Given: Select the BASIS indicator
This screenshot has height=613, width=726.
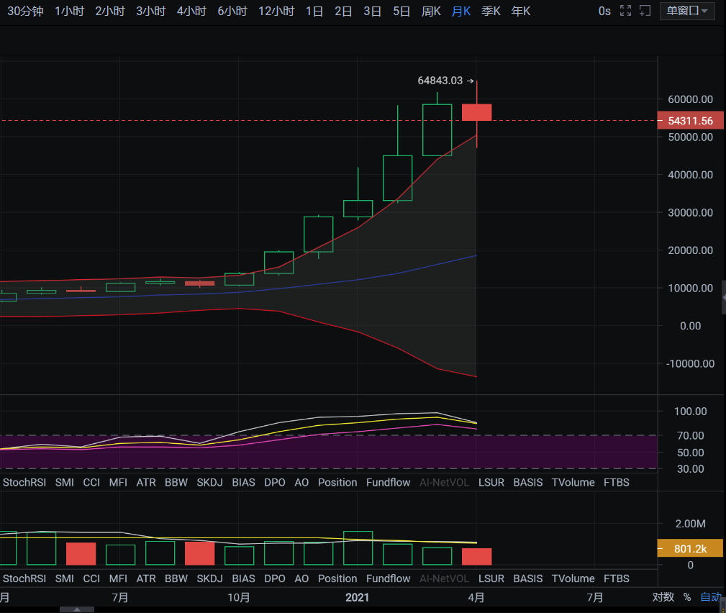Looking at the screenshot, I should point(527,482).
